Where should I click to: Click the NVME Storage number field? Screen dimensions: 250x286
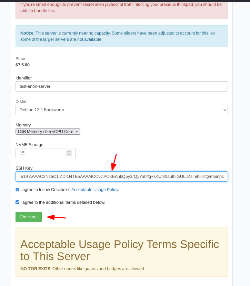point(41,153)
